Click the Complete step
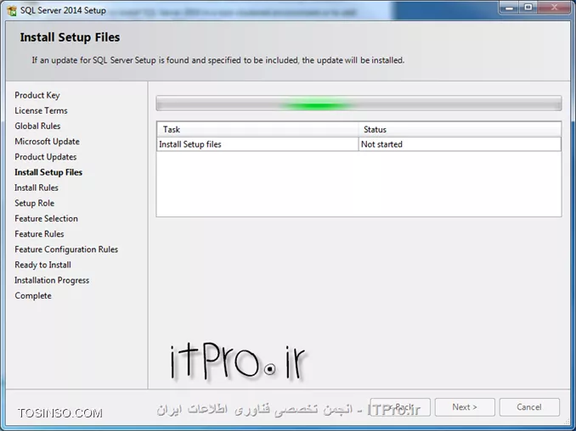Screen dimensions: 576x431 point(33,295)
